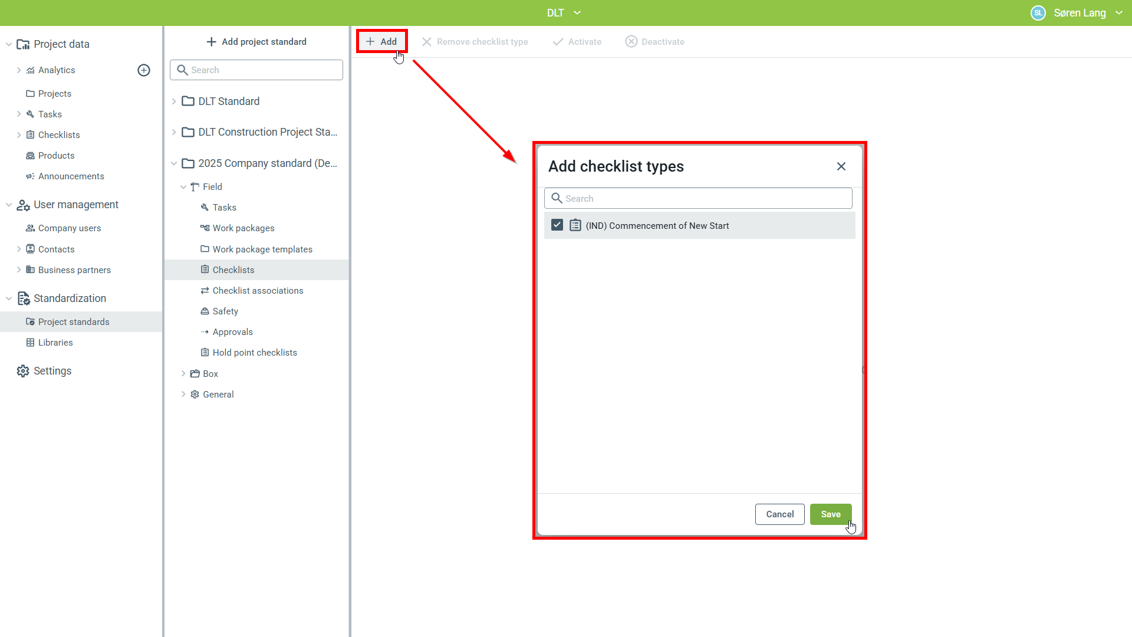Screen dimensions: 1132x637
Task: Click the Standardization section icon
Action: (x=23, y=298)
